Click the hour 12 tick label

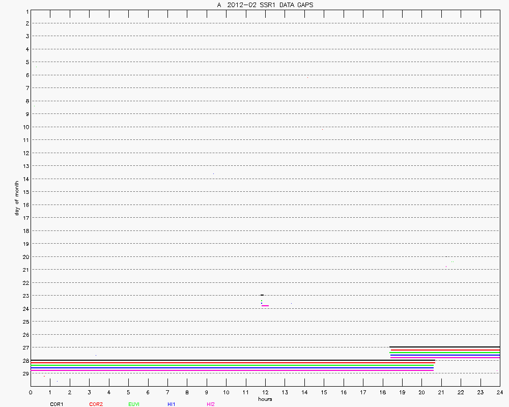click(x=265, y=393)
